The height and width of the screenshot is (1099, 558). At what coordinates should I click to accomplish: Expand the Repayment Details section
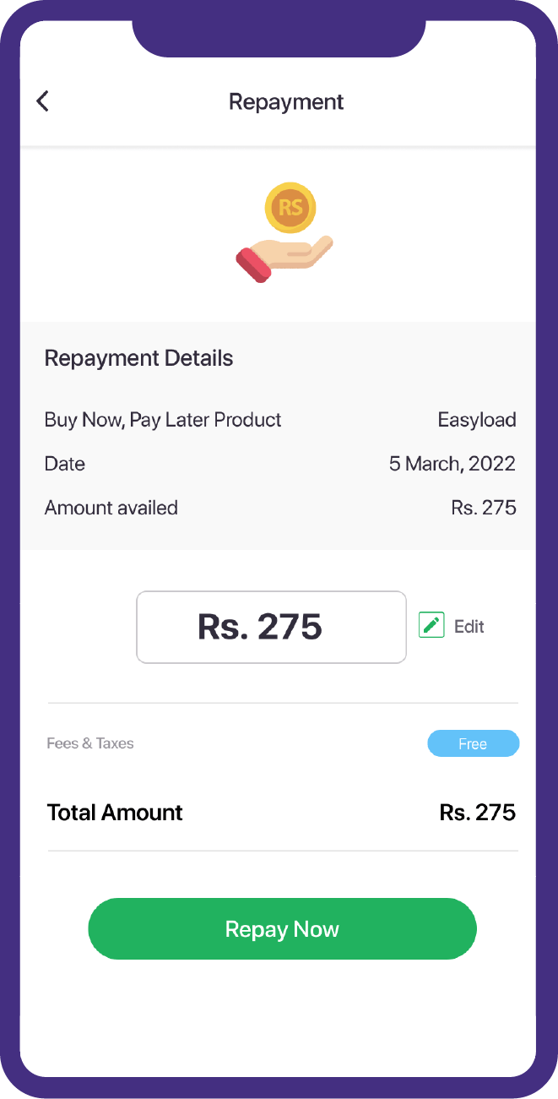(138, 357)
